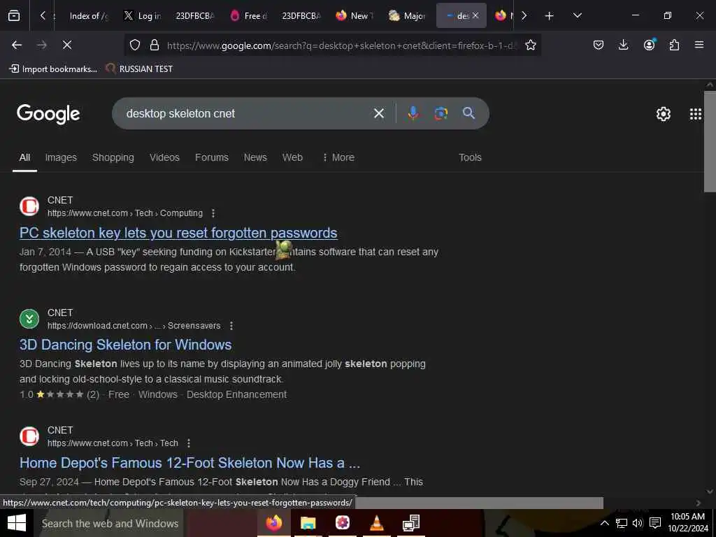
Task: Open volume control in tray
Action: tap(638, 523)
